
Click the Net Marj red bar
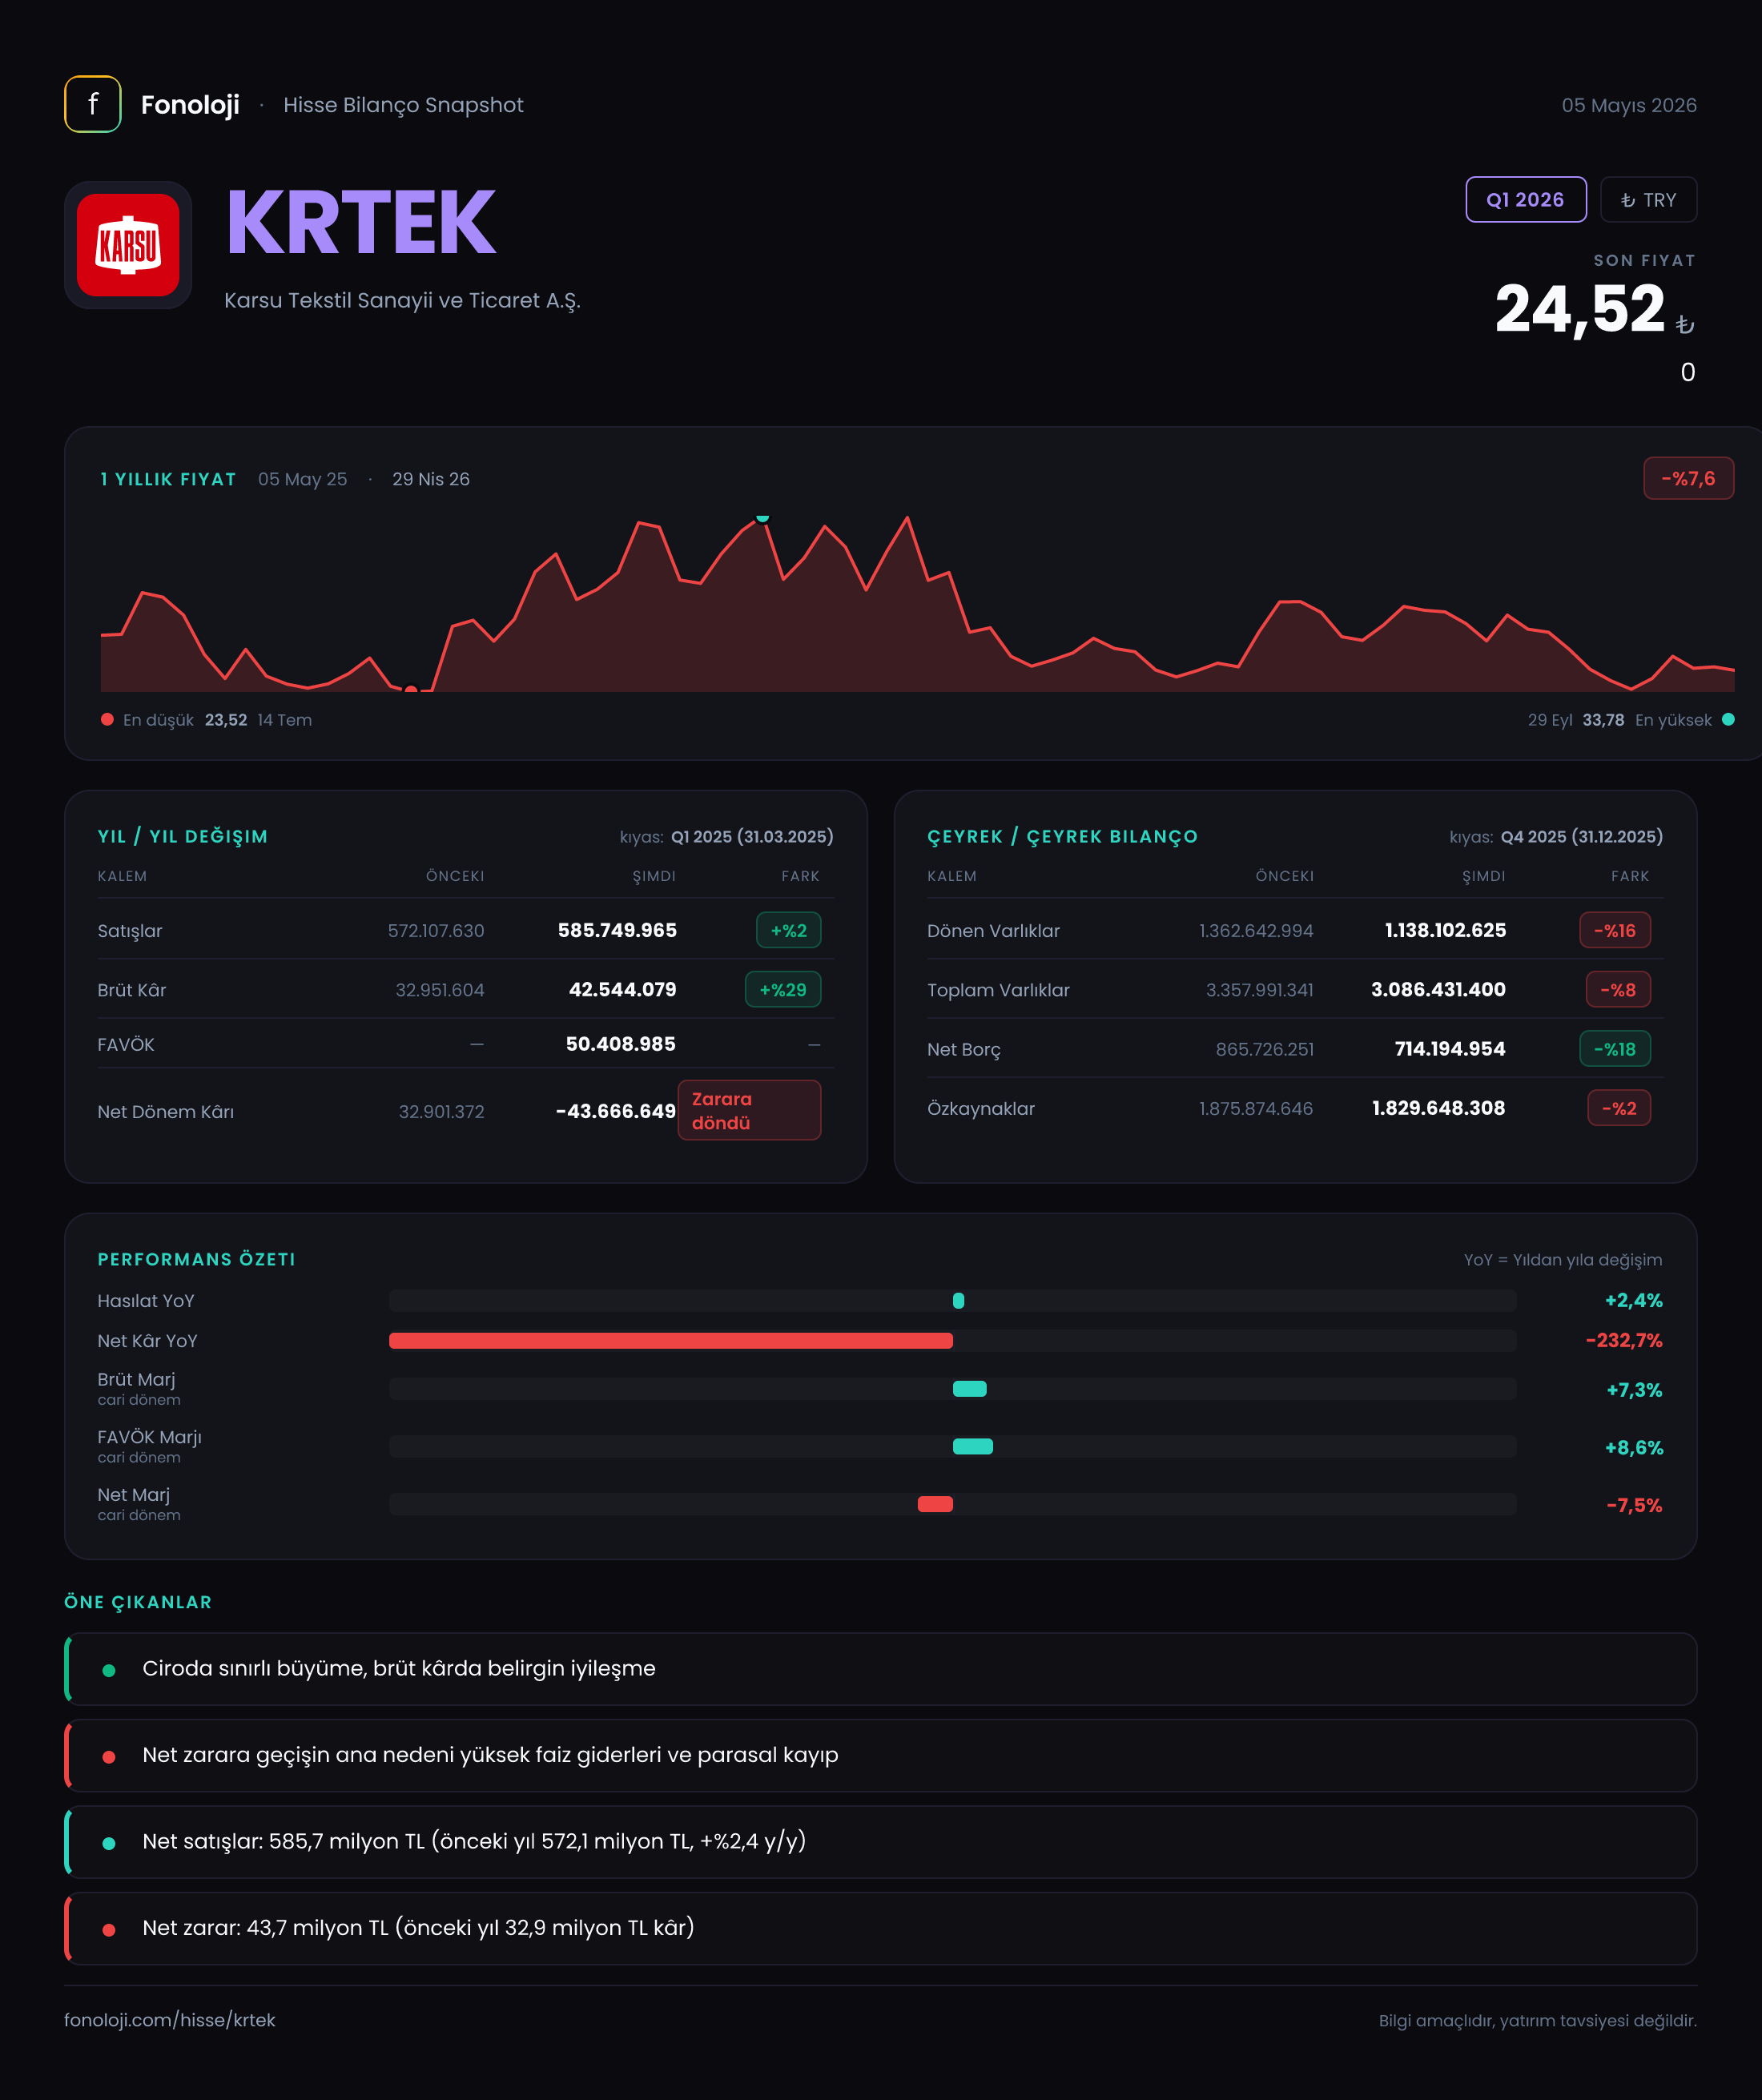935,1504
